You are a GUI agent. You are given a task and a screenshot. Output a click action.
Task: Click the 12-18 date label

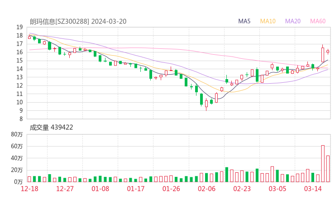tap(29, 189)
